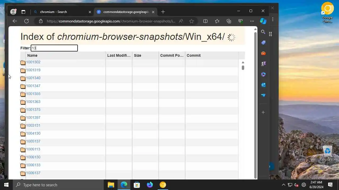The width and height of the screenshot is (339, 190).
Task: Close the commondatastorage.googleapis tab
Action: pos(153,12)
